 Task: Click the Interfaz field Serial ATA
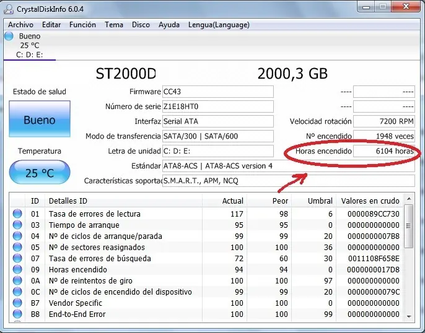218,121
